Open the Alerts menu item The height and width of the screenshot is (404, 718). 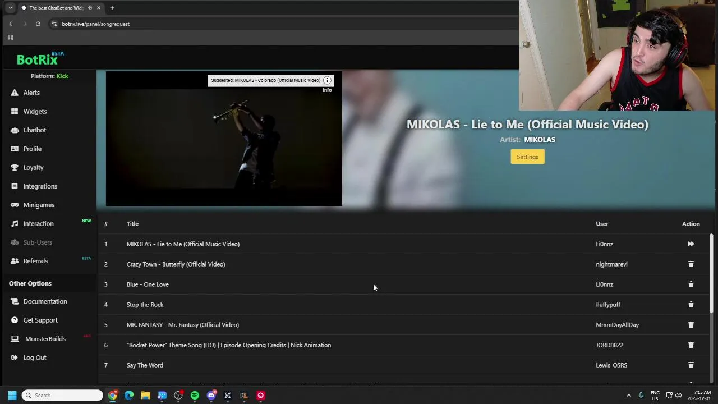point(31,93)
